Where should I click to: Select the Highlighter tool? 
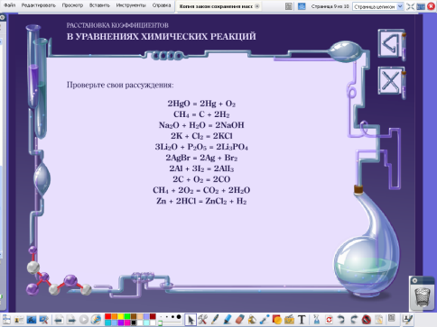click(x=228, y=319)
